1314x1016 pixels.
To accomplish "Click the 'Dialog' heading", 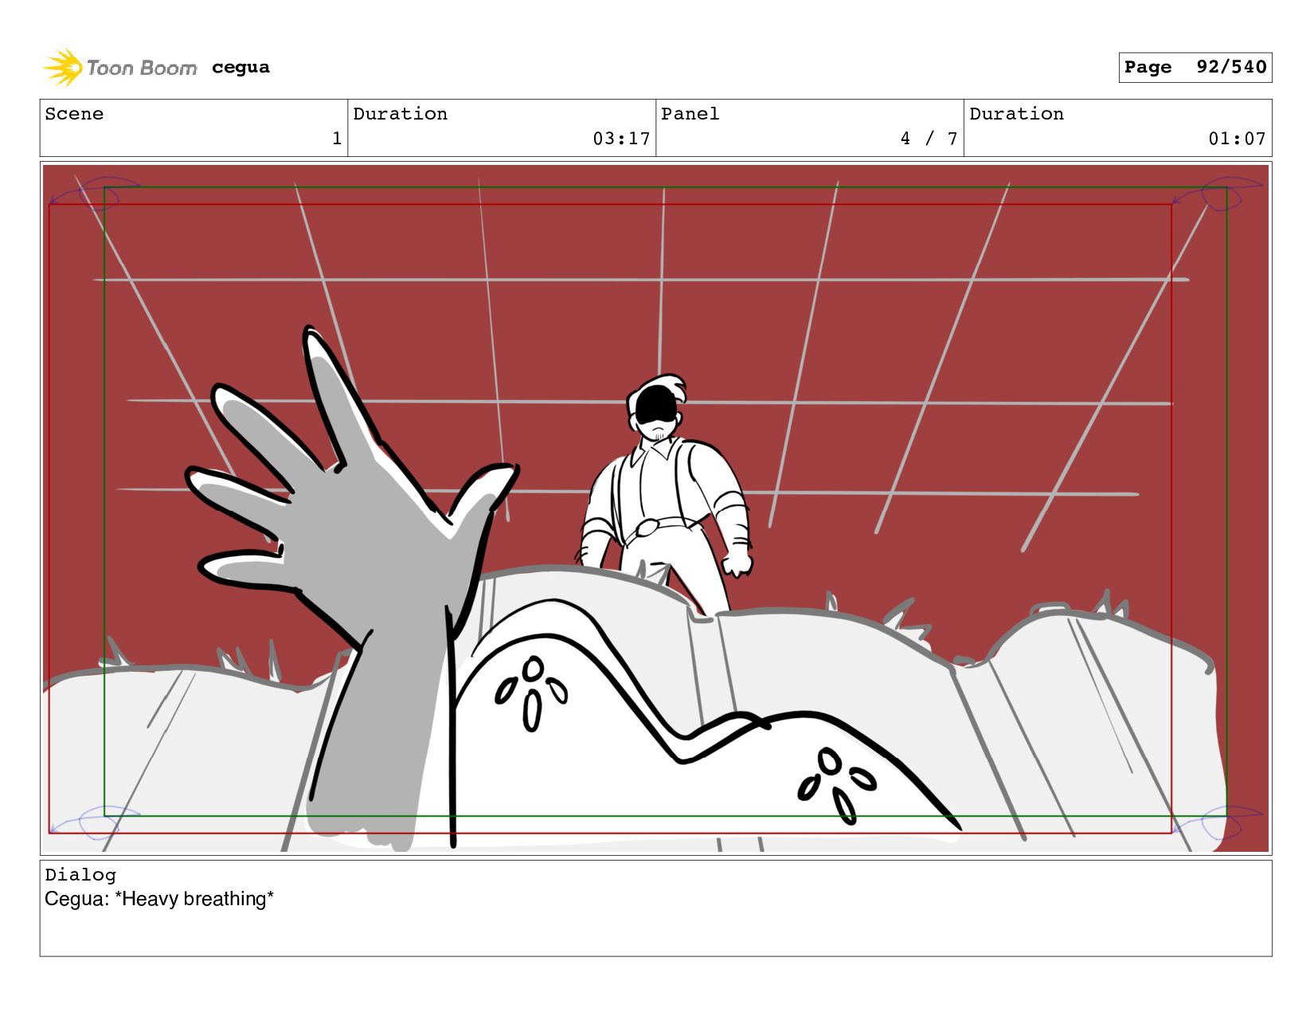I will (x=80, y=875).
